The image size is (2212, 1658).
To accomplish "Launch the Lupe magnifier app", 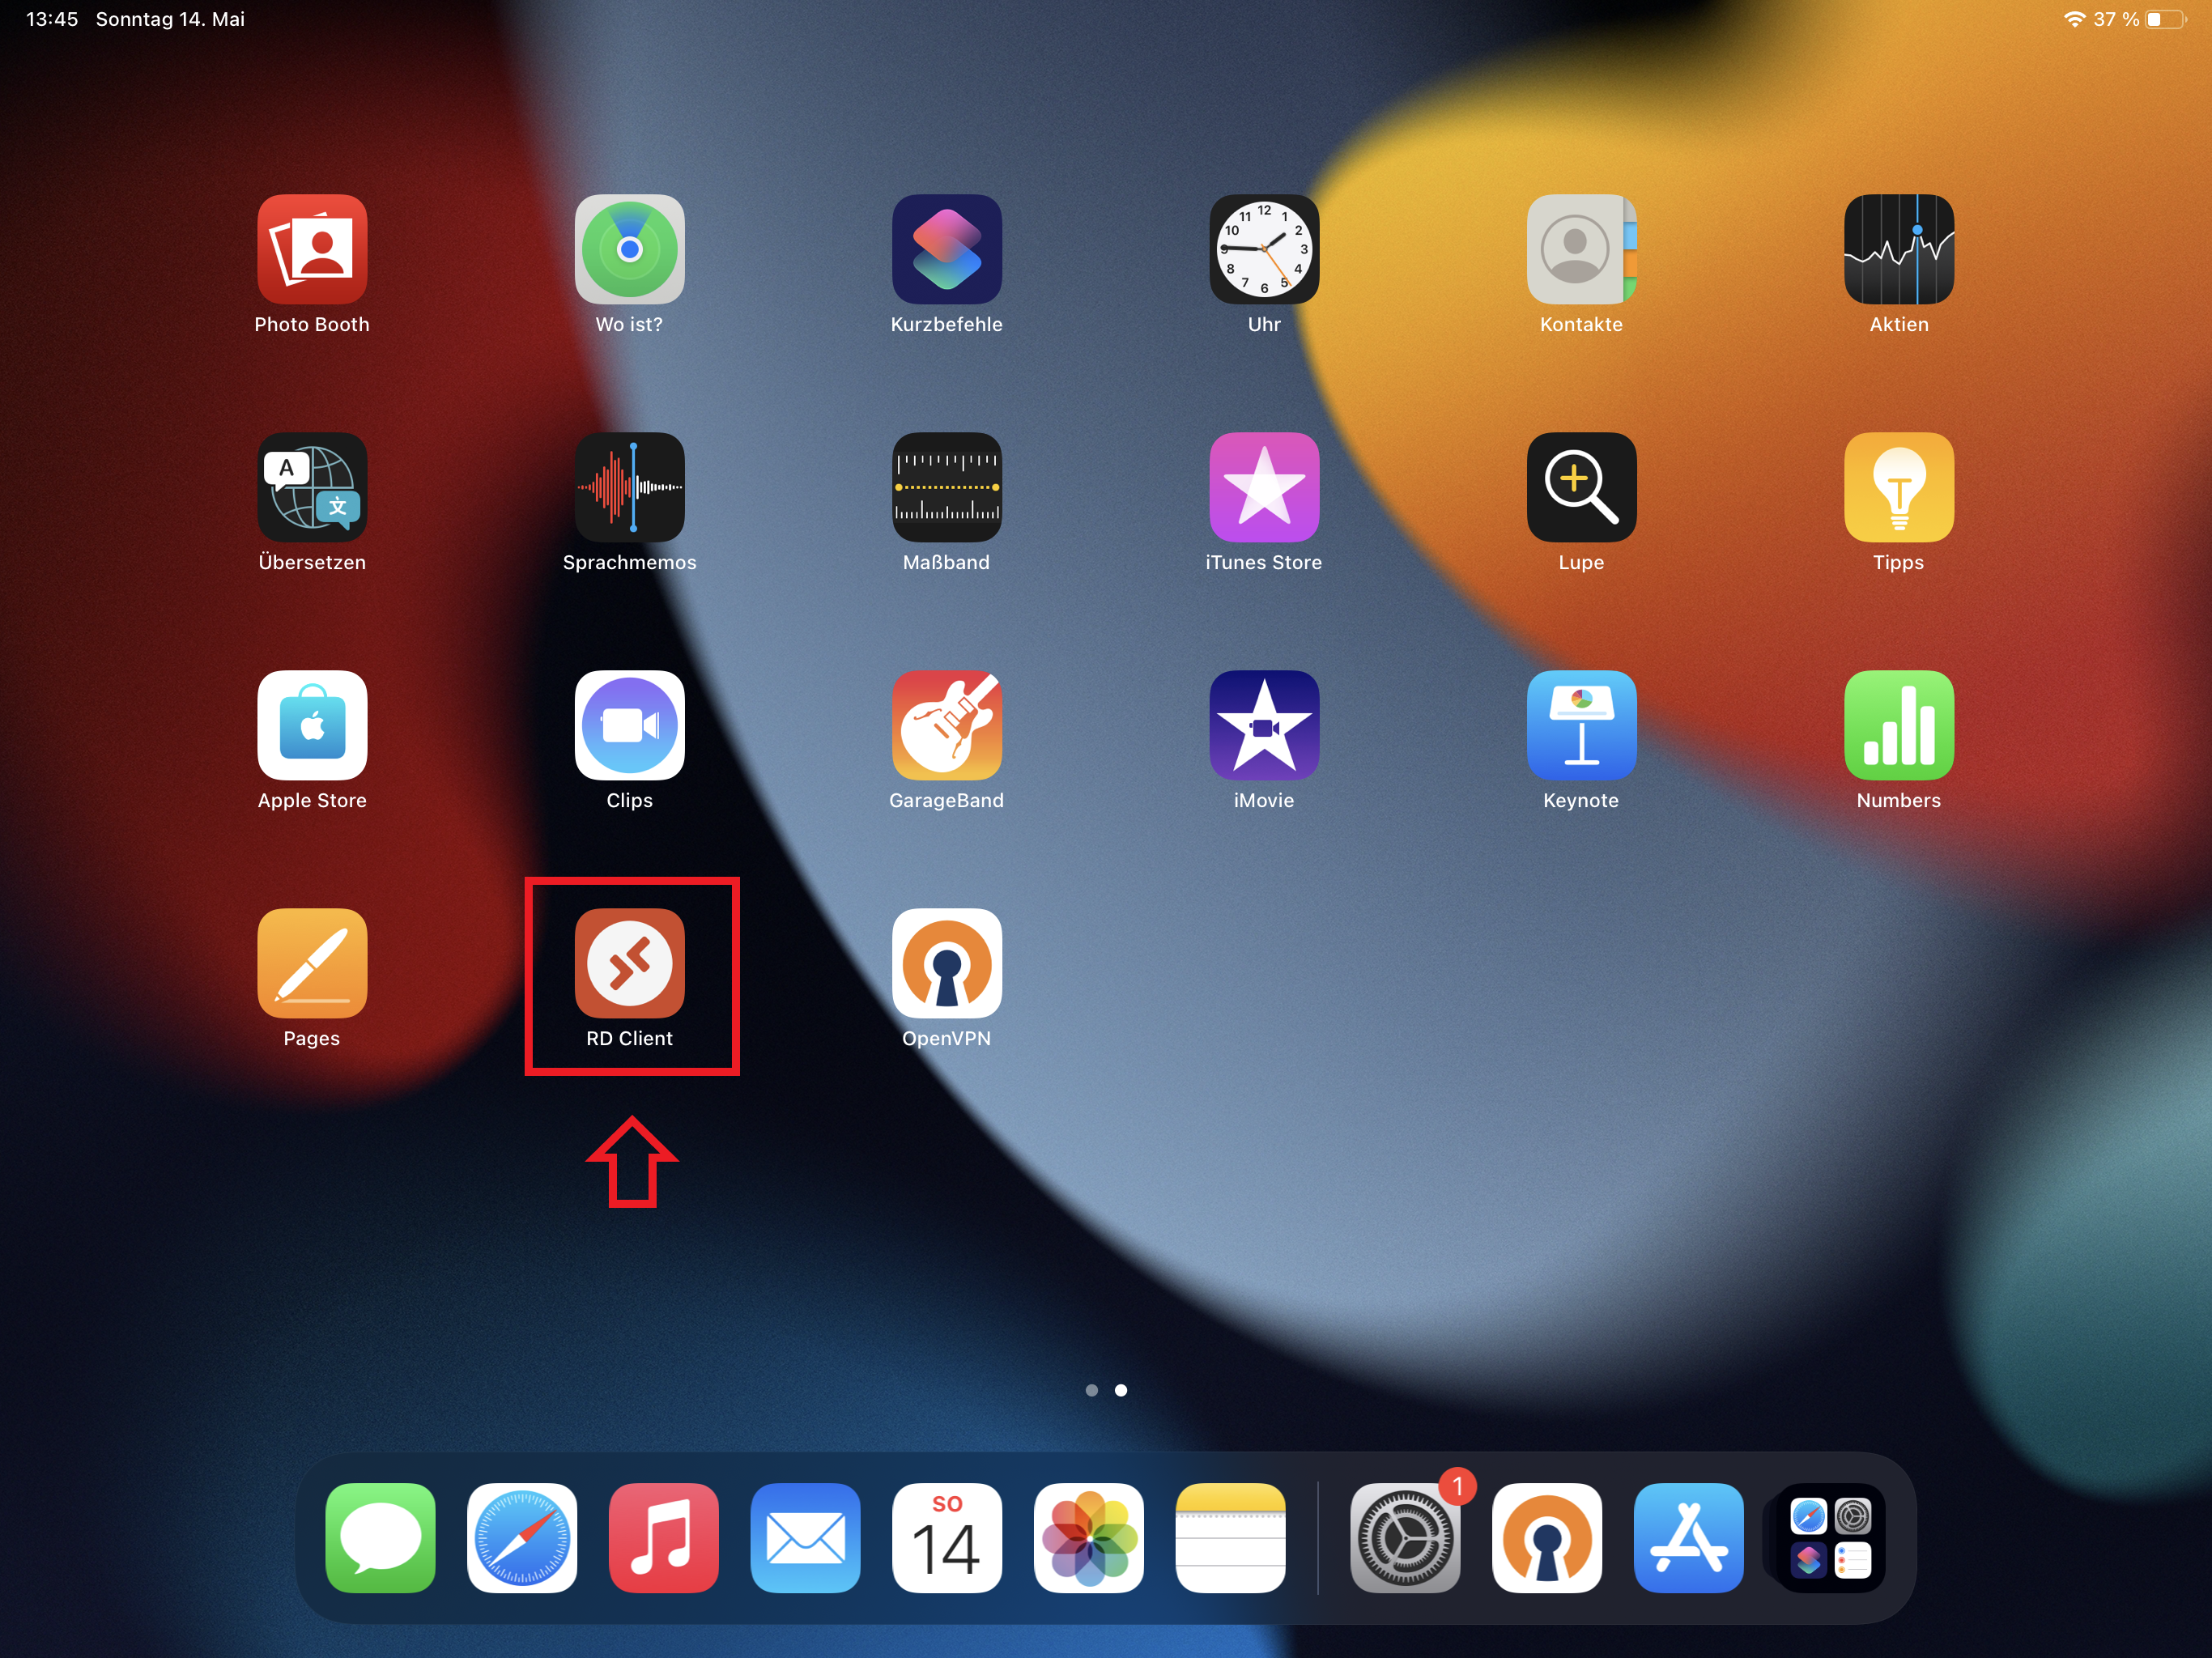I will 1581,487.
